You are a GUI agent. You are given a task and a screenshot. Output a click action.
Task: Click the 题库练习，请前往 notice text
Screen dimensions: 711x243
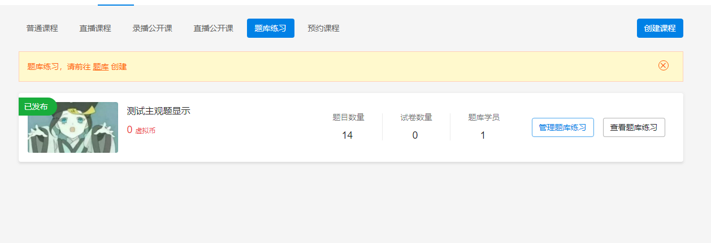(x=59, y=67)
